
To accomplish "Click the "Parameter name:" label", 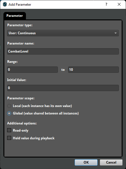I will click(21, 43).
